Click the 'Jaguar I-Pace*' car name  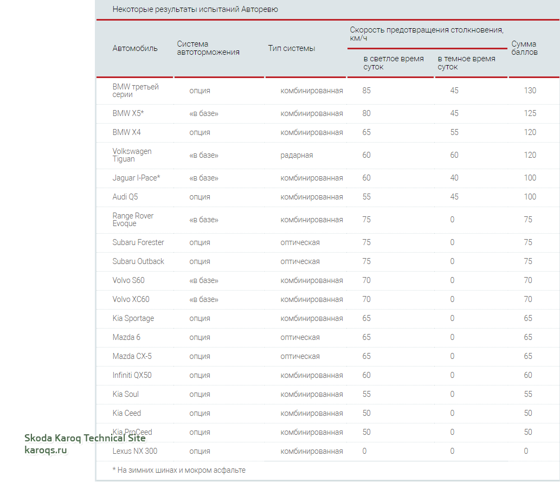[136, 178]
